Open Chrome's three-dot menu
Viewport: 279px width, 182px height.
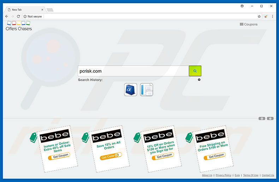(x=272, y=16)
